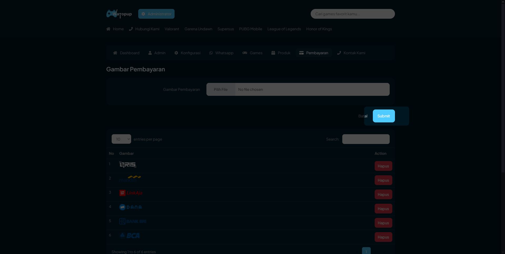Open the Hubungi Kami link
Image resolution: width=505 pixels, height=254 pixels.
[x=144, y=29]
